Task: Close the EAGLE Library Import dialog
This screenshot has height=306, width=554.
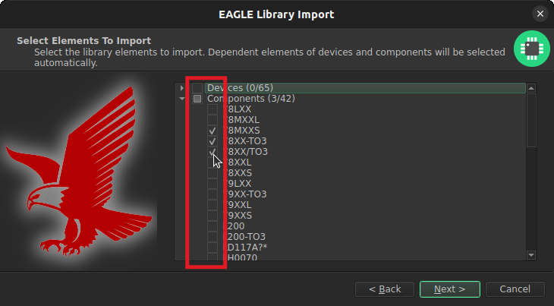Action: (x=540, y=14)
